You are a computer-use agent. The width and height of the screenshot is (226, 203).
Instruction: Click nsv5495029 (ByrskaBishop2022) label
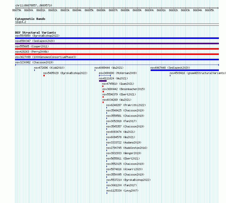[x=65, y=73]
